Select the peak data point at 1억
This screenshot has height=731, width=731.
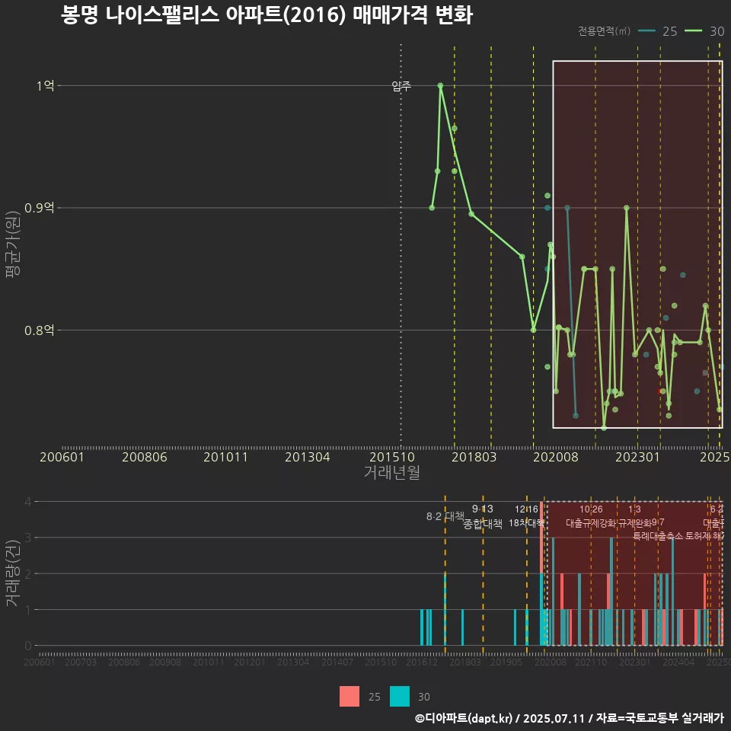click(440, 86)
